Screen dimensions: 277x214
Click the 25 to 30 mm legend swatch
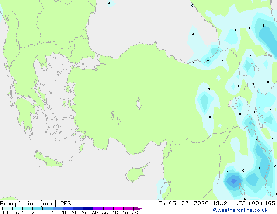pyautogui.click(x=88, y=208)
